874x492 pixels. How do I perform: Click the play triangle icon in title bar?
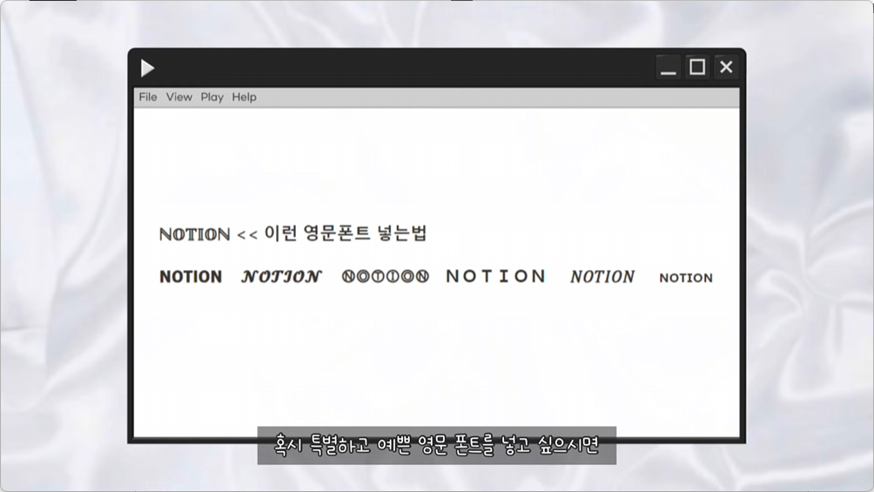[147, 68]
